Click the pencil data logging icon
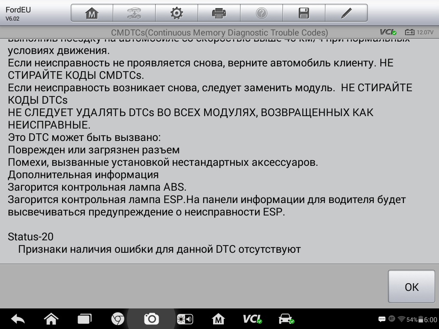The image size is (439, 329). [x=346, y=13]
